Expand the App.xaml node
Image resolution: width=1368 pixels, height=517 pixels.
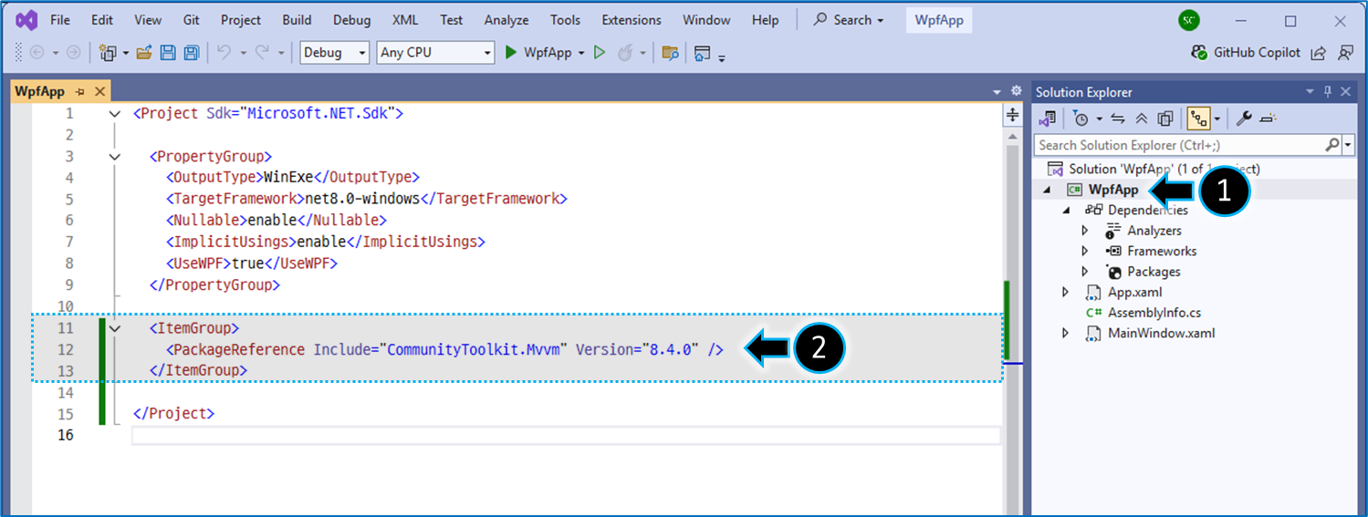pyautogui.click(x=1066, y=293)
